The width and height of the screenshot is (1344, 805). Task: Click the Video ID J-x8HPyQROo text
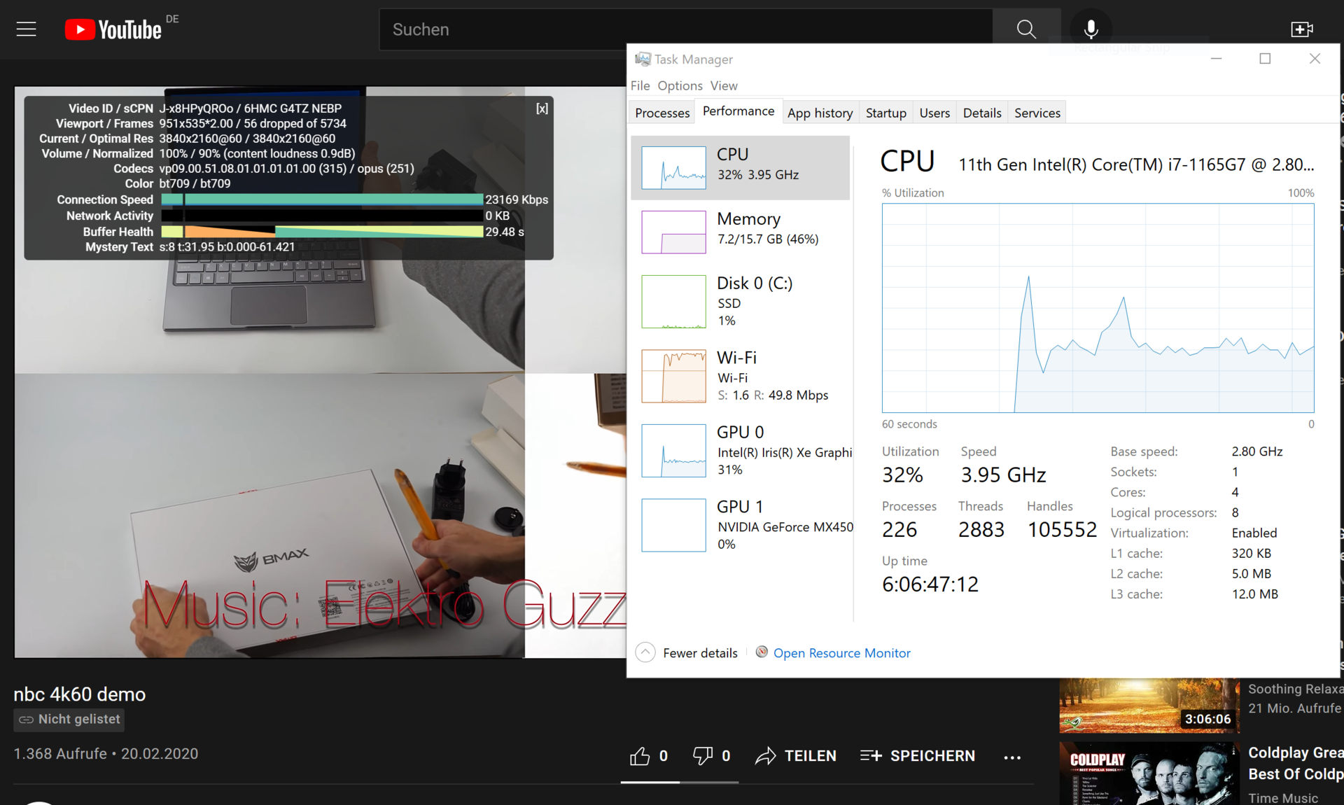point(196,108)
